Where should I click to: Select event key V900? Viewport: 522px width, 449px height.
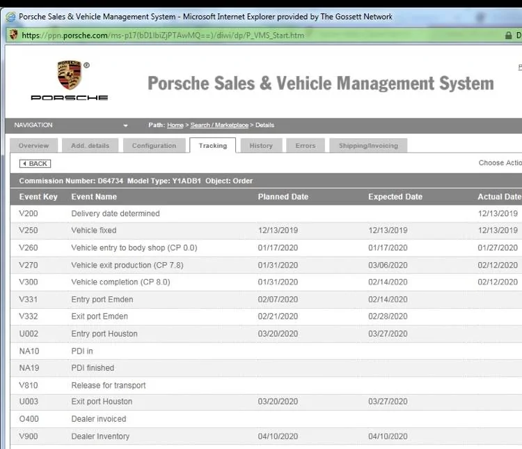click(x=29, y=436)
